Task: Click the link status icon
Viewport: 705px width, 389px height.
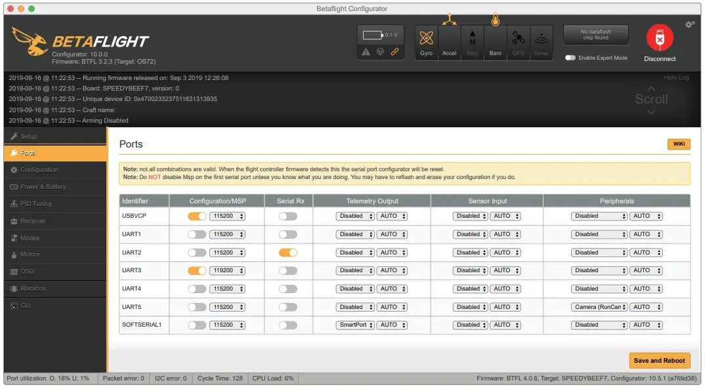Action: pyautogui.click(x=395, y=52)
